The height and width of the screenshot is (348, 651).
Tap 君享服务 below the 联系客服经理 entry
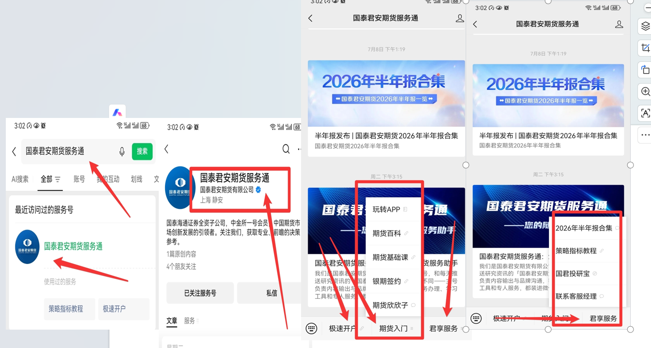pyautogui.click(x=603, y=319)
